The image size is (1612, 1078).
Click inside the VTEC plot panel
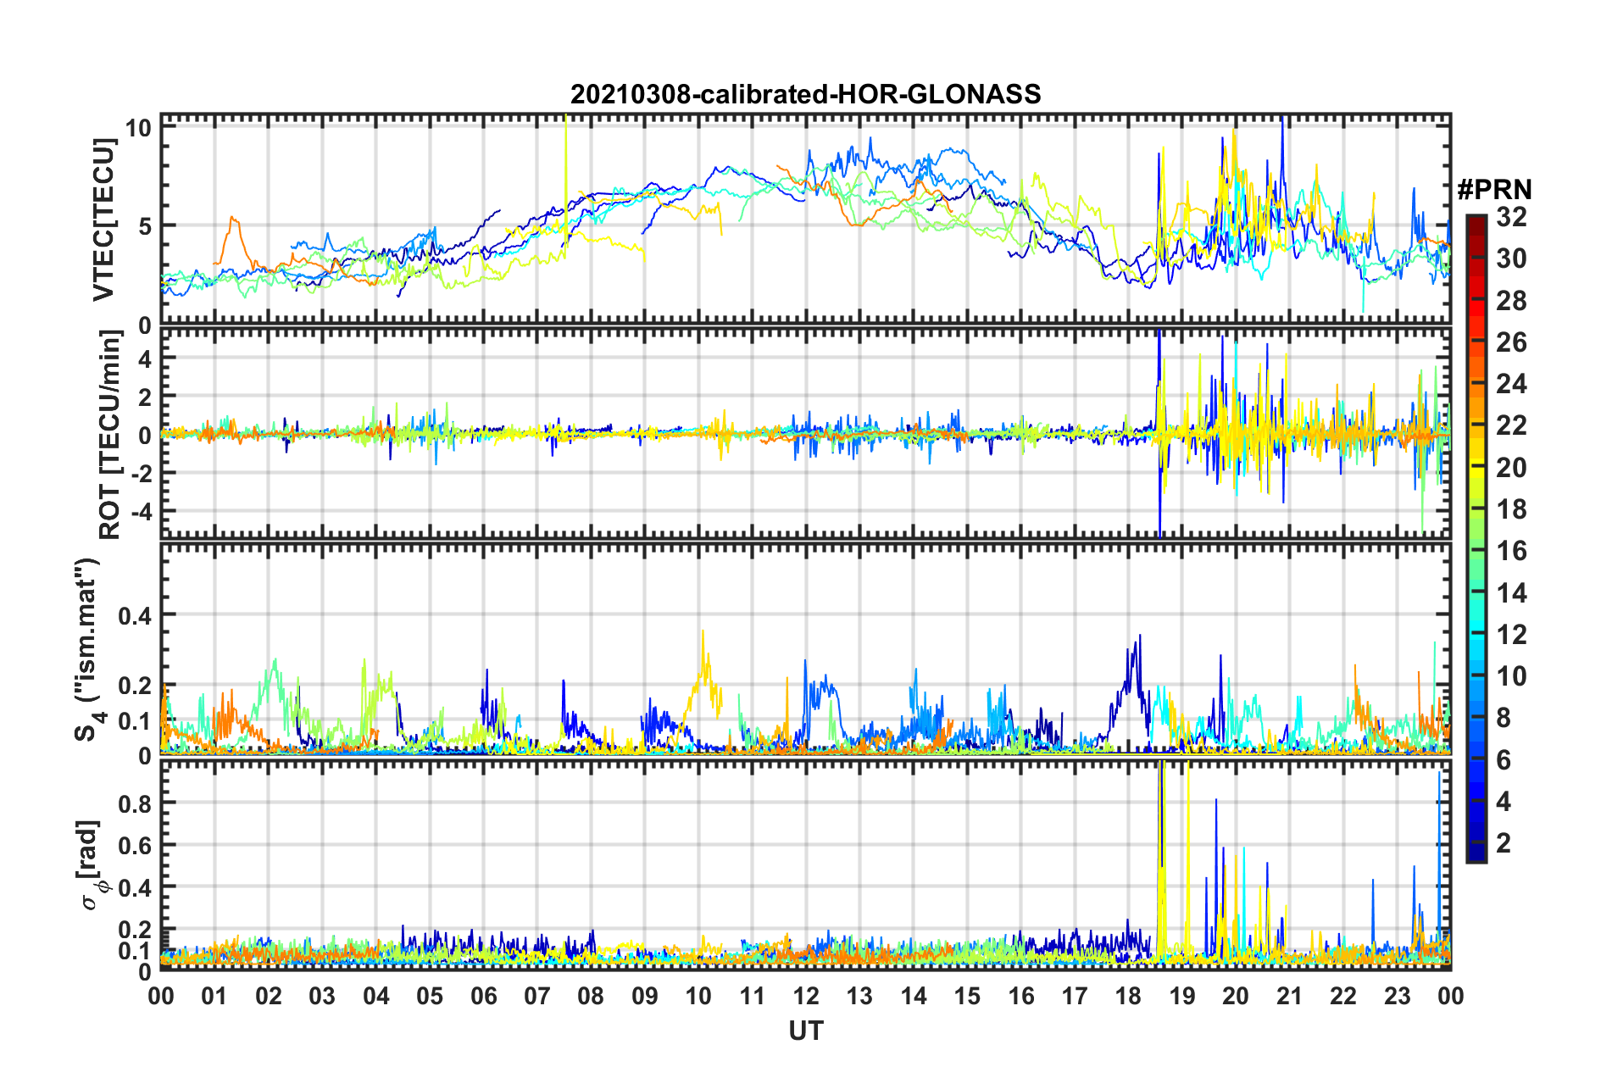(x=805, y=219)
